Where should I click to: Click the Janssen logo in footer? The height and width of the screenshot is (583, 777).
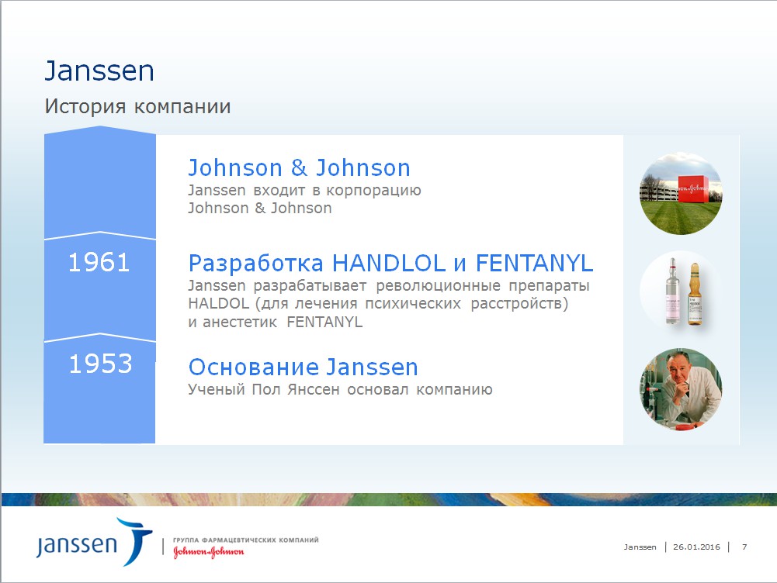pos(94,542)
